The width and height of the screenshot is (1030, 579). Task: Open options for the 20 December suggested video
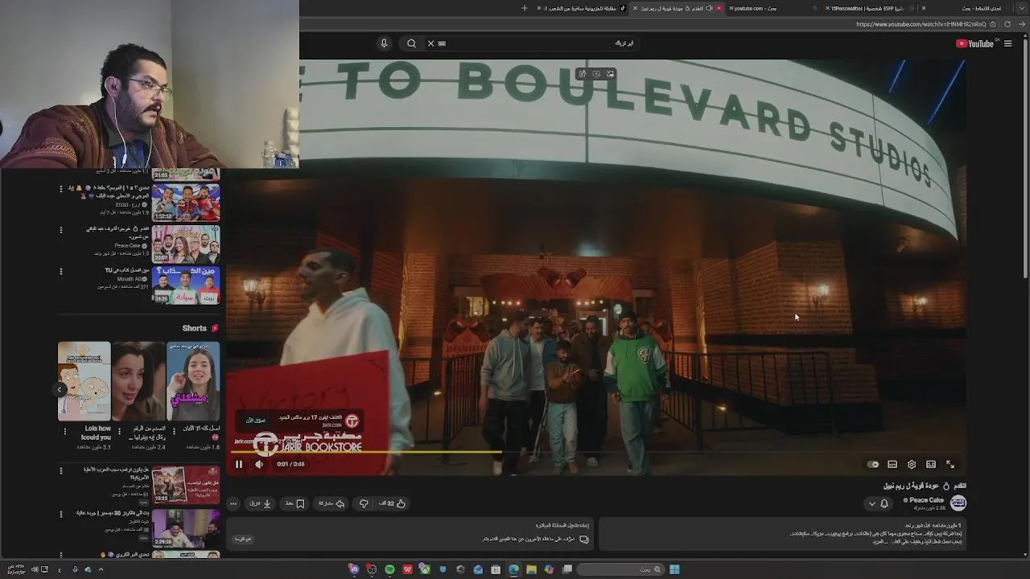[60, 514]
